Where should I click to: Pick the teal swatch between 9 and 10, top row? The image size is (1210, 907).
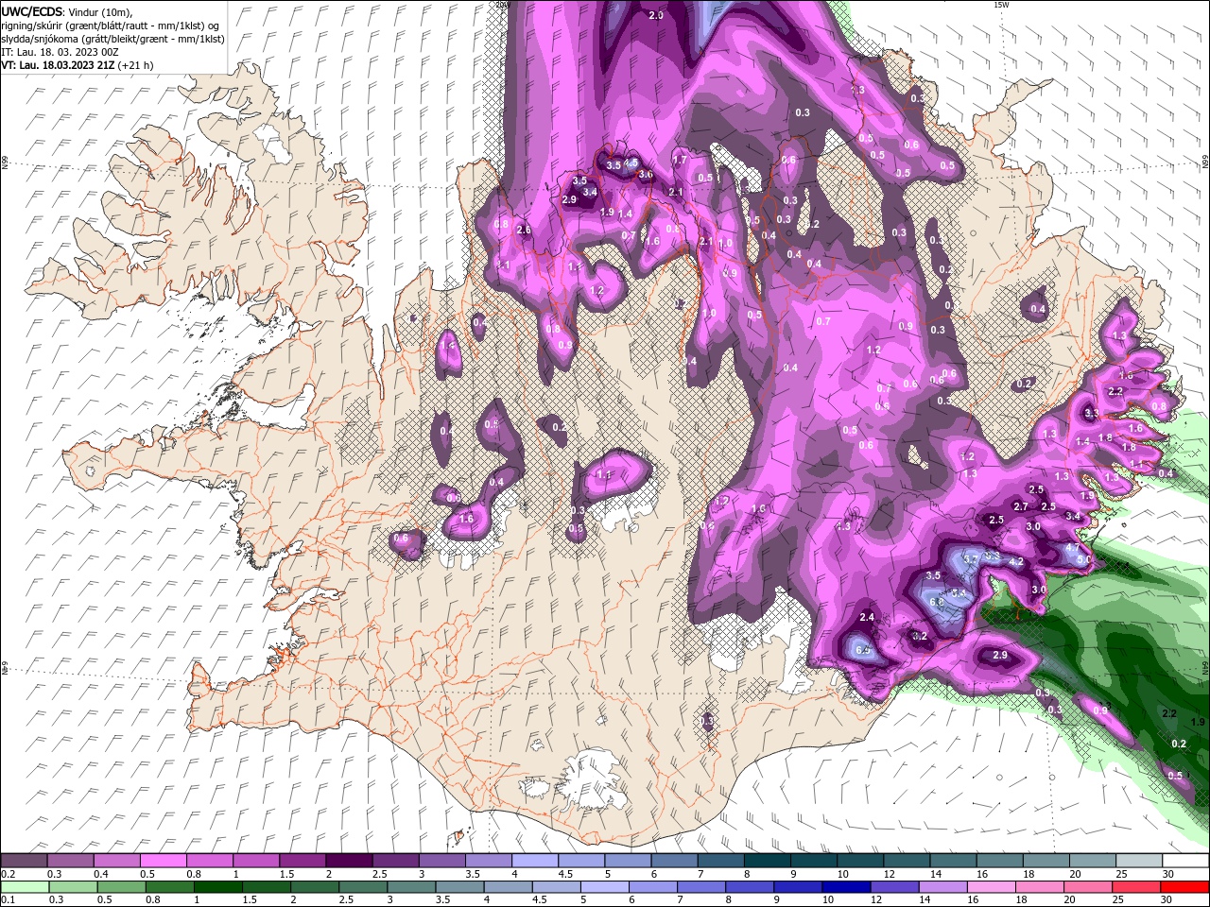814,861
